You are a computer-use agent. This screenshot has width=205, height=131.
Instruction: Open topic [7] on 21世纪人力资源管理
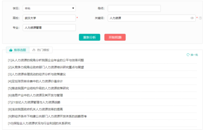click(34, 102)
